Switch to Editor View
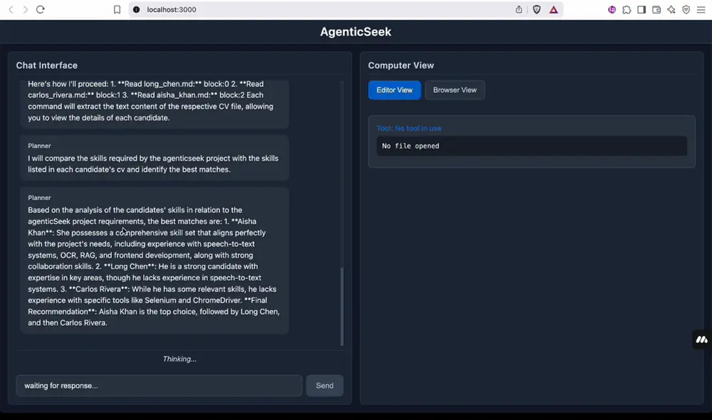The width and height of the screenshot is (712, 420). pyautogui.click(x=394, y=90)
